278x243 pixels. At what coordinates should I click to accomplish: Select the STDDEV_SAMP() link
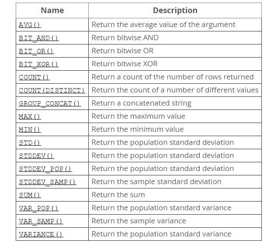coord(48,182)
